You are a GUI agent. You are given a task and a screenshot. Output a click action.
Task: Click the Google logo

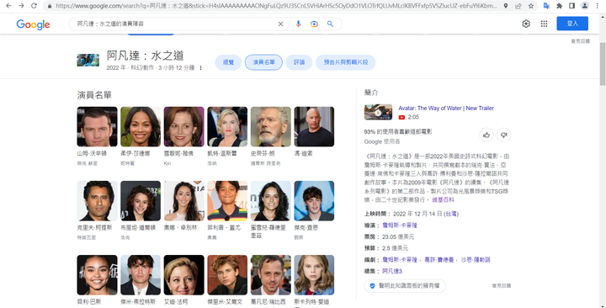coord(33,24)
